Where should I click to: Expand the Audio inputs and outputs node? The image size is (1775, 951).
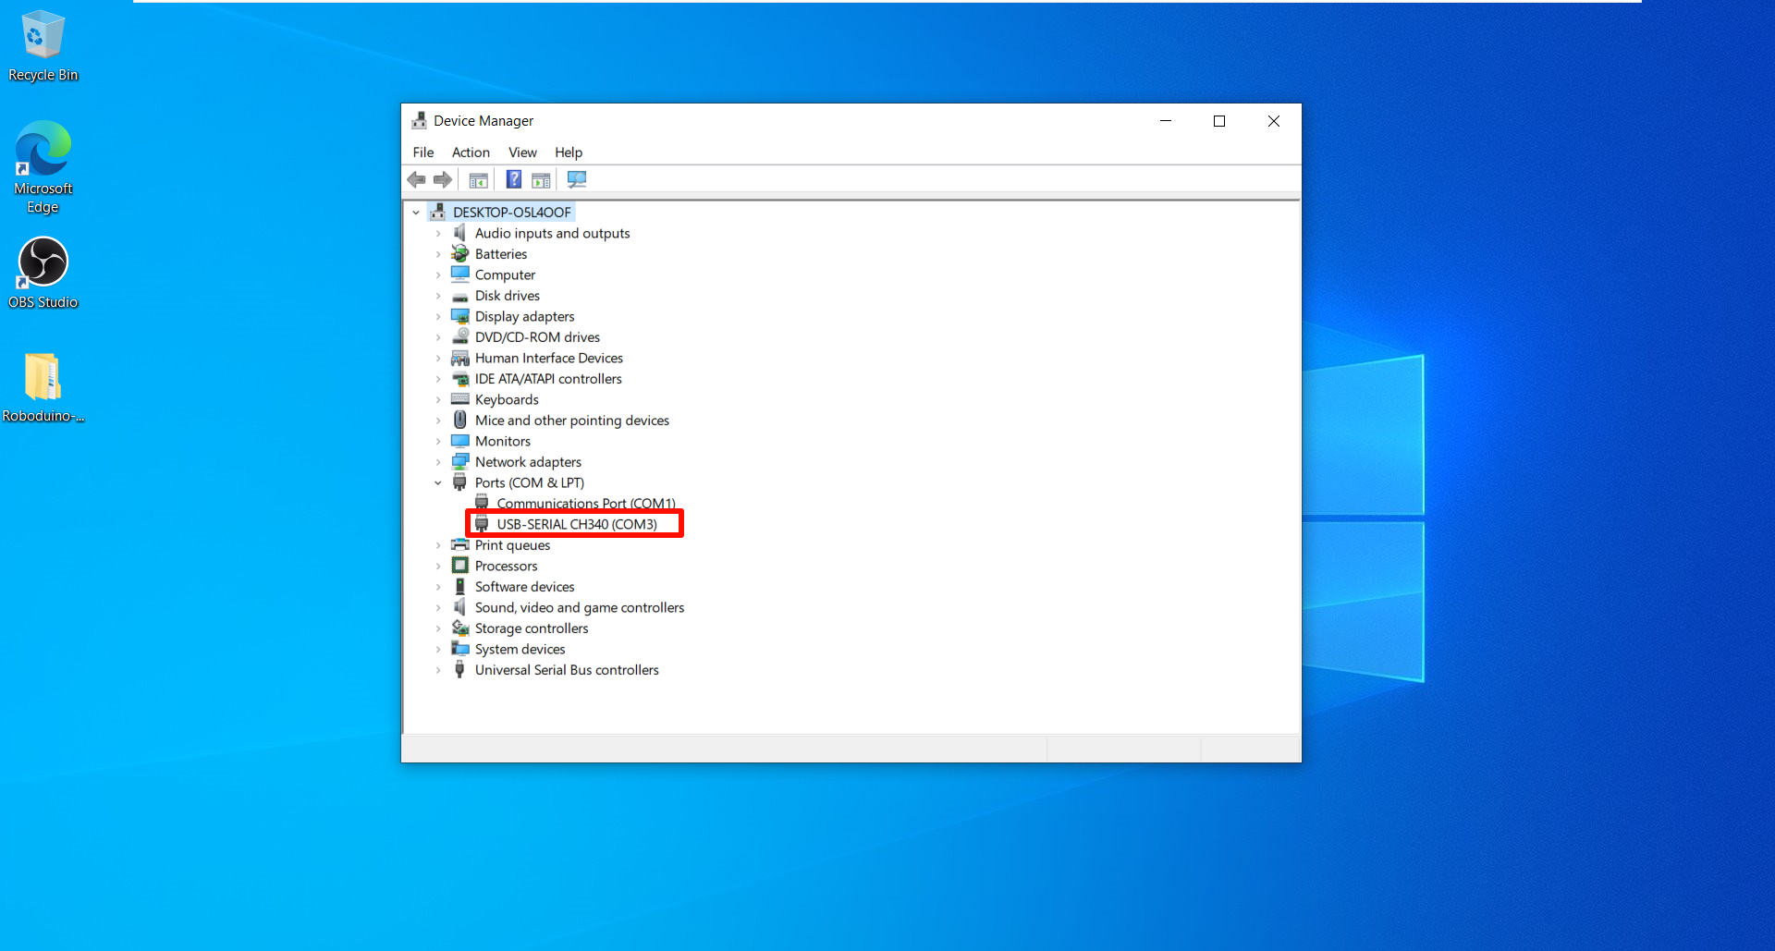pyautogui.click(x=438, y=233)
